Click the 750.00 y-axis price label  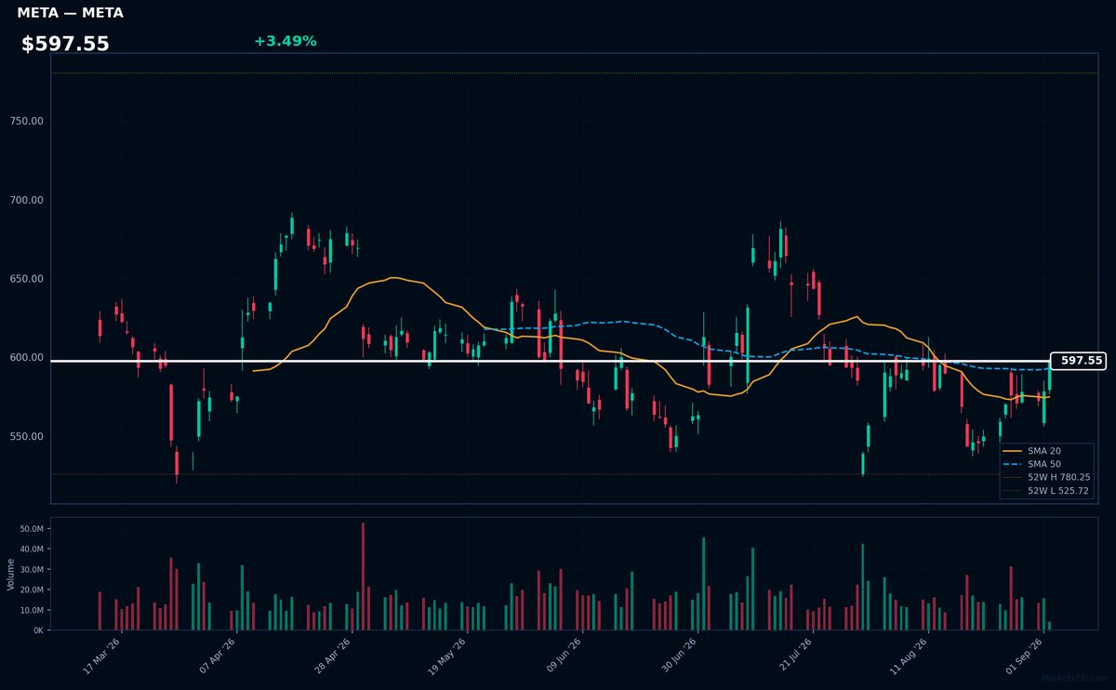(25, 121)
